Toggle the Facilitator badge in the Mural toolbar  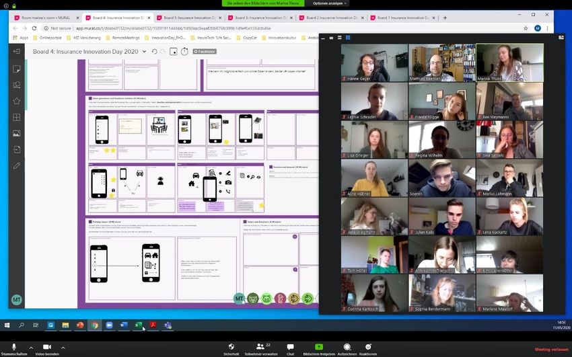pos(205,51)
